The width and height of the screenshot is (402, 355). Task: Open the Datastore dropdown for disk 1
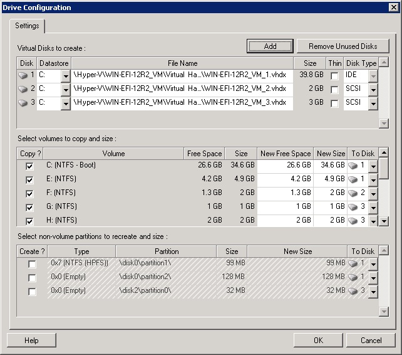65,76
